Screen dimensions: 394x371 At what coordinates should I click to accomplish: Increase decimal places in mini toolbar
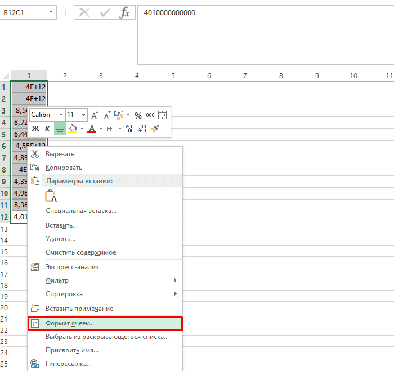pyautogui.click(x=129, y=129)
